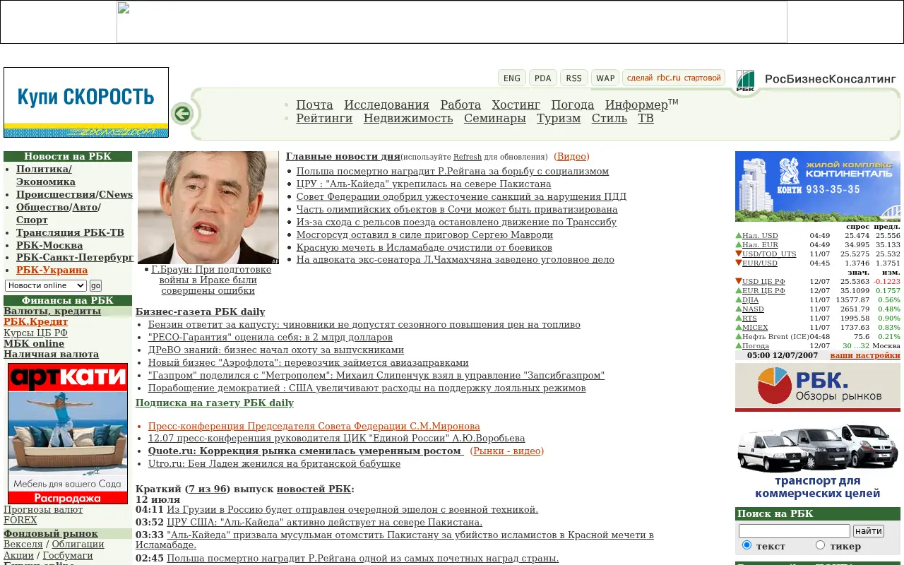Open РБК Обзоры рынков pie chart banner
904x565 pixels.
(818, 387)
